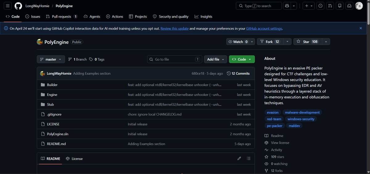Screen dimensions: 370x174
Task: Open the Activity link in About
Action: click(x=273, y=150)
